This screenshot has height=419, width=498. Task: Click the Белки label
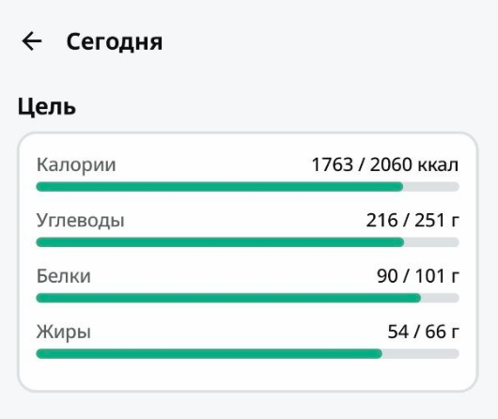point(64,276)
